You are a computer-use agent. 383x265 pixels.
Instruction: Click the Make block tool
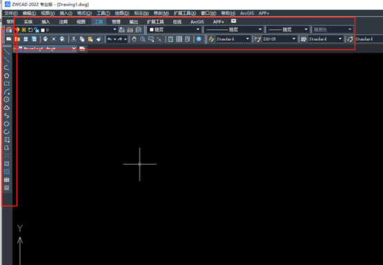point(7,148)
